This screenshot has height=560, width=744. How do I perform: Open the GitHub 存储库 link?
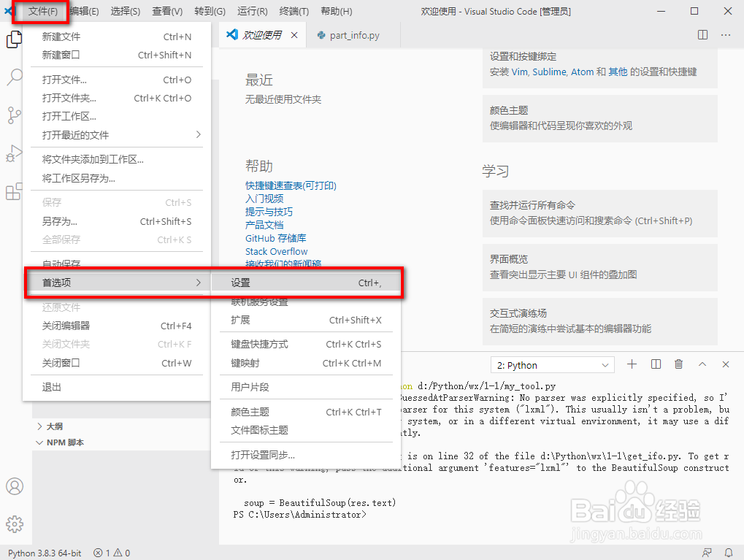point(276,238)
